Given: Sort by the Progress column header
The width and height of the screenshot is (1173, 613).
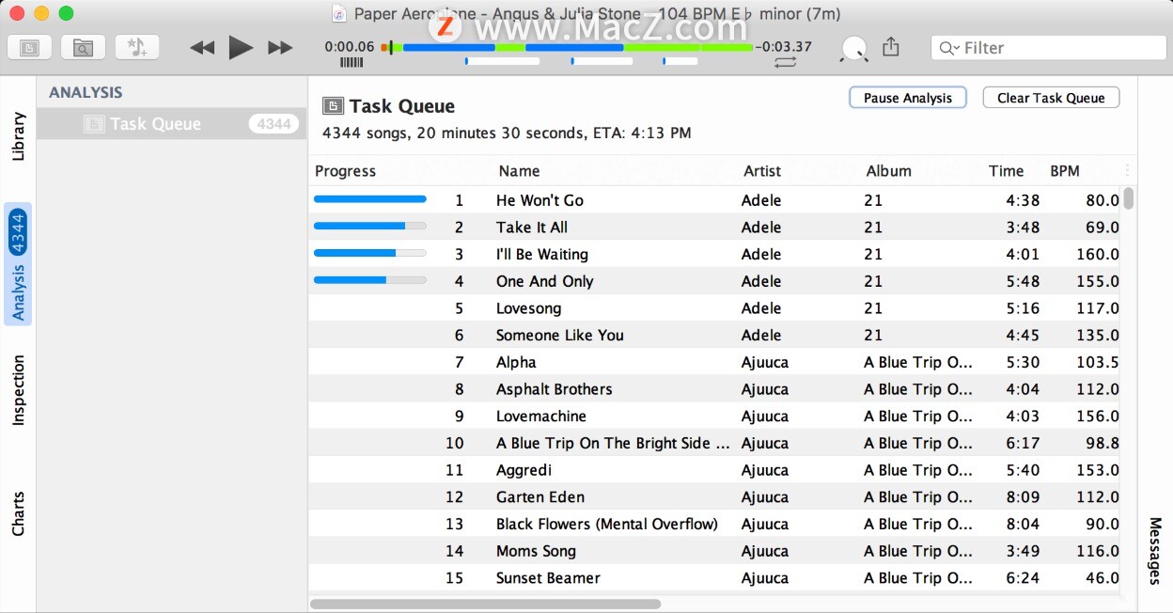Looking at the screenshot, I should pos(345,171).
